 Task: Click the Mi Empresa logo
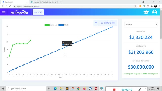tap(19, 12)
